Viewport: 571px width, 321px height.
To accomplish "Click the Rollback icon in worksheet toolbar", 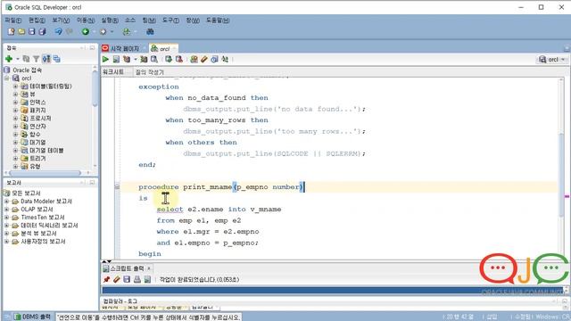I will [x=178, y=60].
